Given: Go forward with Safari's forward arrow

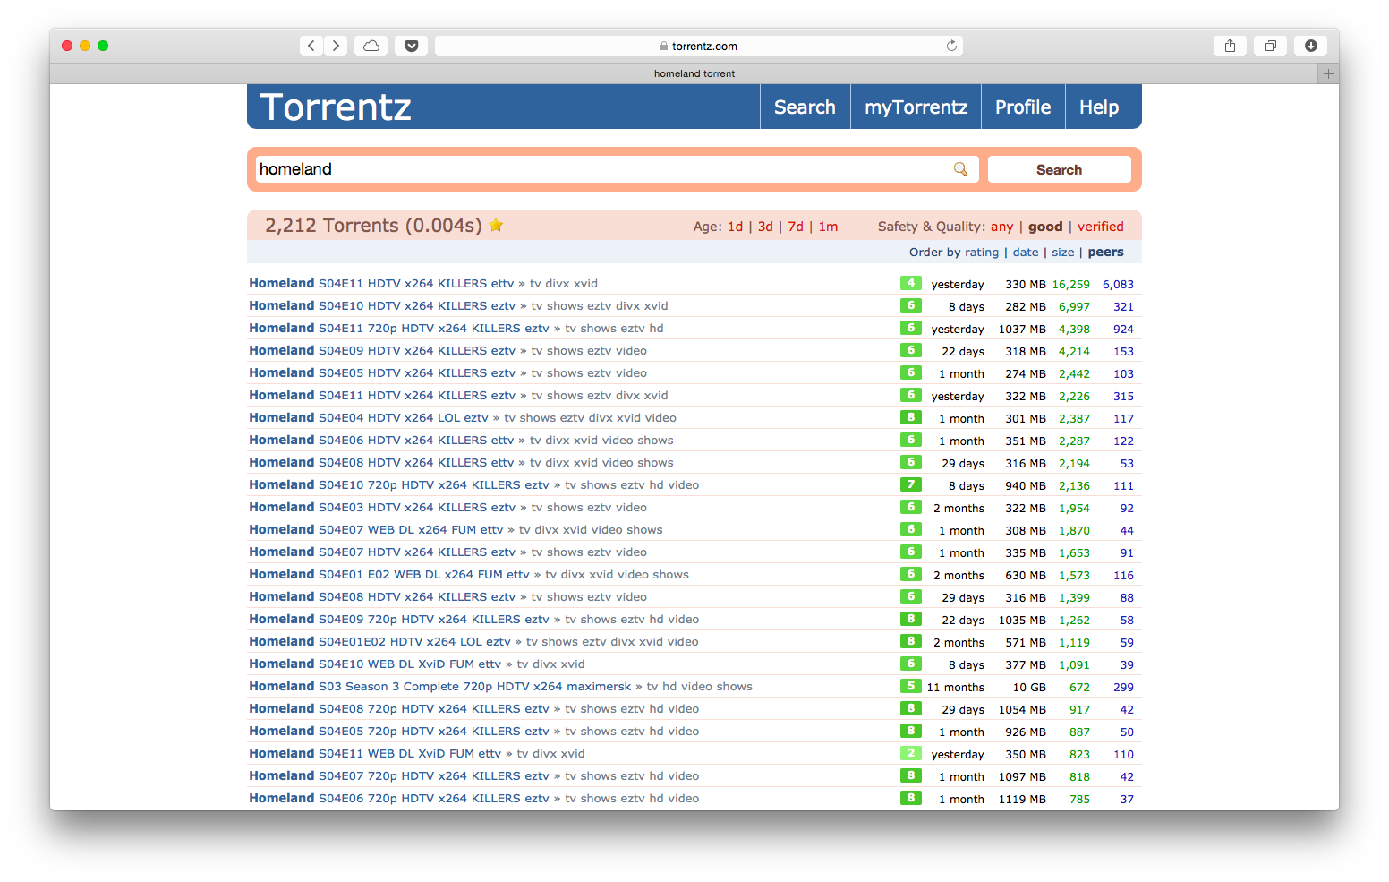Looking at the screenshot, I should click(x=336, y=46).
